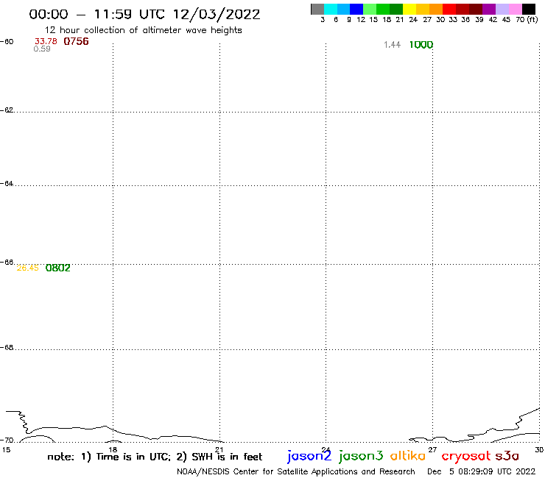Click the yellow 26.45 wave value
The image size is (545, 478).
pos(28,268)
